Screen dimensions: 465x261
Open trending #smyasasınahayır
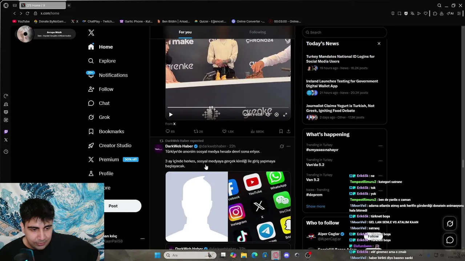pyautogui.click(x=322, y=150)
